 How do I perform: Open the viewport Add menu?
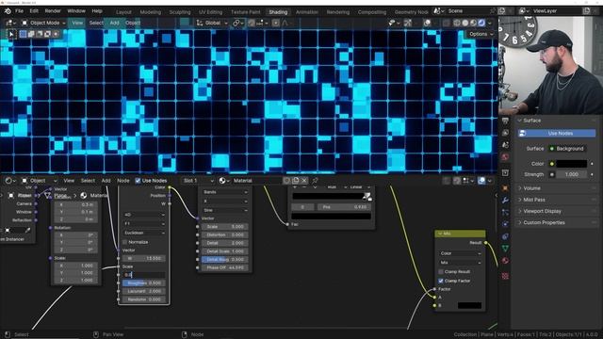pyautogui.click(x=114, y=23)
